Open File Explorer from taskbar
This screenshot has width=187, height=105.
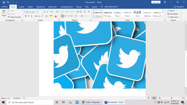(x=70, y=102)
